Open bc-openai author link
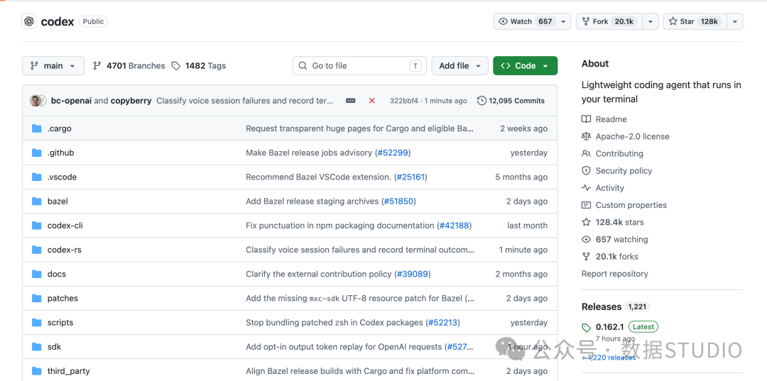 tap(71, 101)
